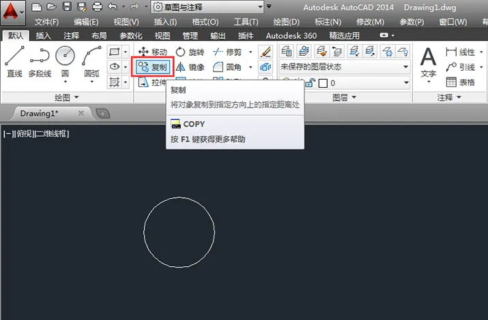The width and height of the screenshot is (488, 320).
Task: Click the Erase icon with eraser pencil
Action: coord(265,52)
